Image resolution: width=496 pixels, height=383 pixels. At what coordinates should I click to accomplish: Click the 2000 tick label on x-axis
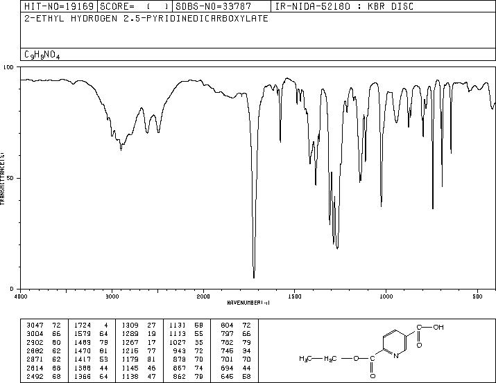[x=203, y=296]
